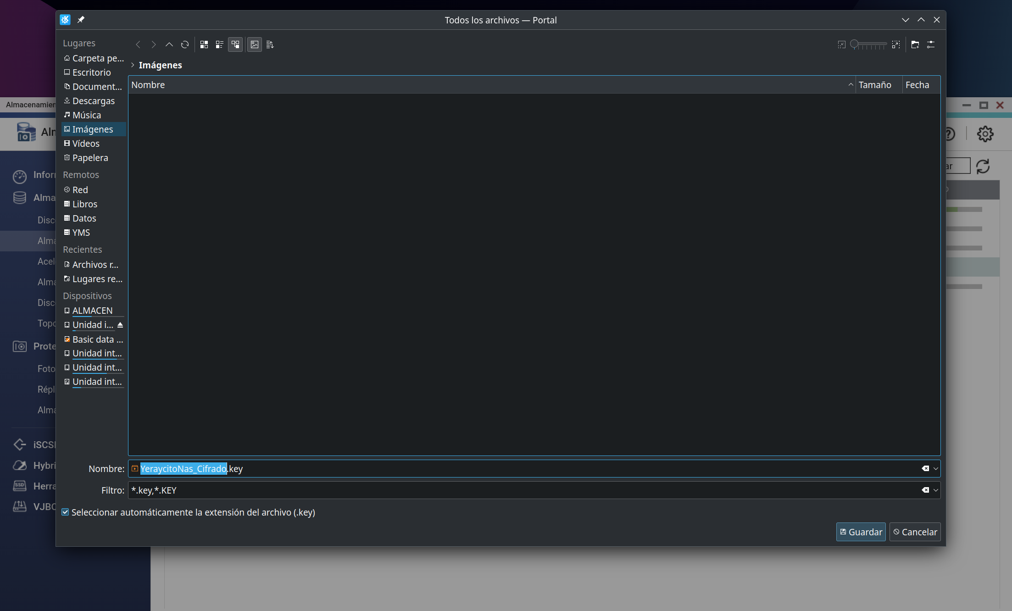Select the ALMACEN device entry
Viewport: 1012px width, 611px height.
pos(92,311)
